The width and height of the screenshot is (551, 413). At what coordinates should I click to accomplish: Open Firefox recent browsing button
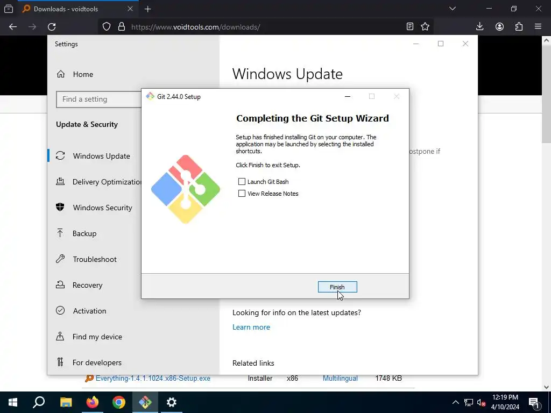coord(9,9)
